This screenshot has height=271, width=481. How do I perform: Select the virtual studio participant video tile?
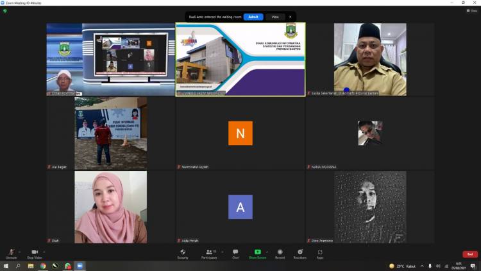point(111,59)
